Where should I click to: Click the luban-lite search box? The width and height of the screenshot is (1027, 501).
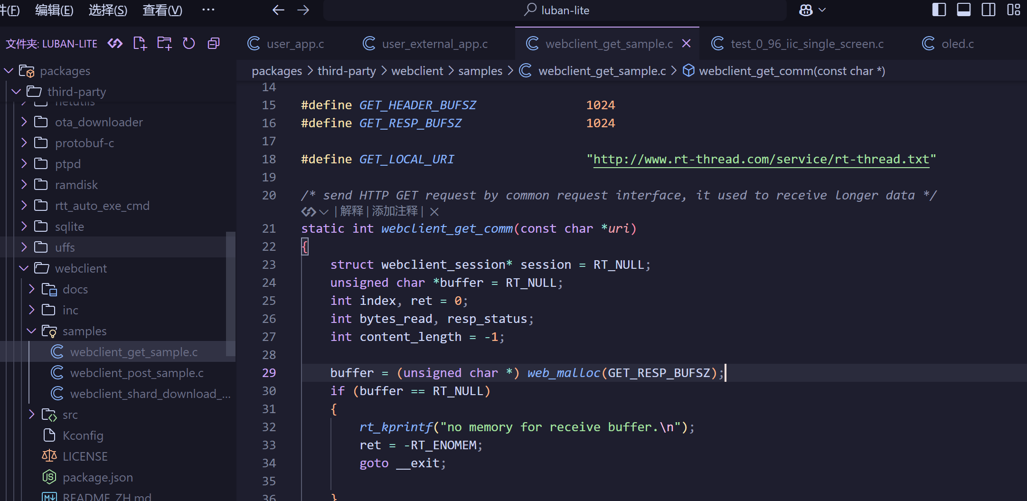click(555, 10)
